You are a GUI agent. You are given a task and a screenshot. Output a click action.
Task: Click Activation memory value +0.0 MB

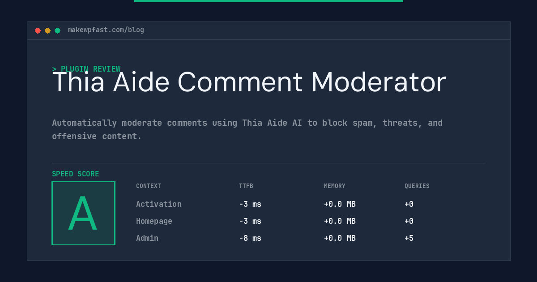tap(340, 204)
